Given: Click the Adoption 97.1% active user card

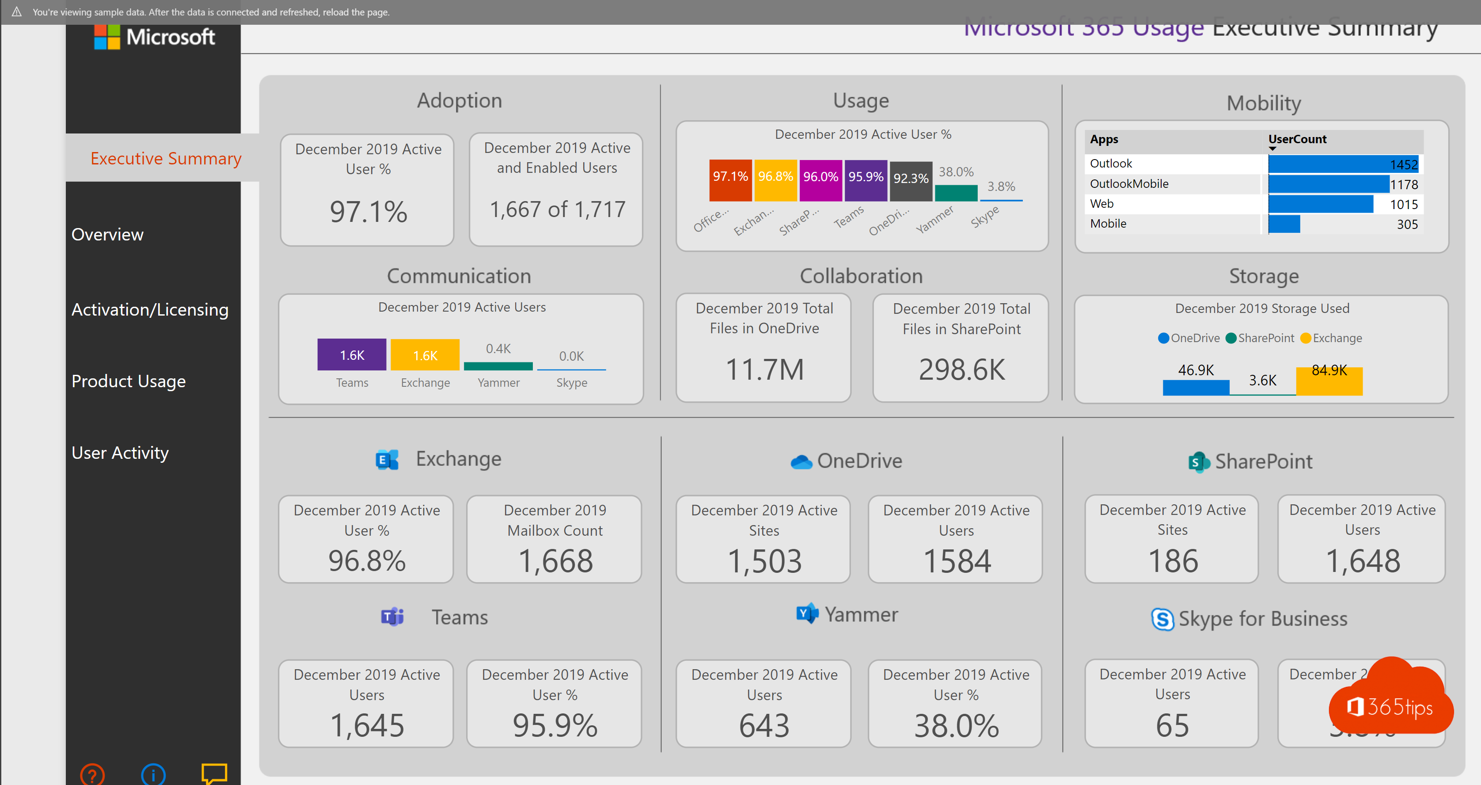Looking at the screenshot, I should coord(368,190).
